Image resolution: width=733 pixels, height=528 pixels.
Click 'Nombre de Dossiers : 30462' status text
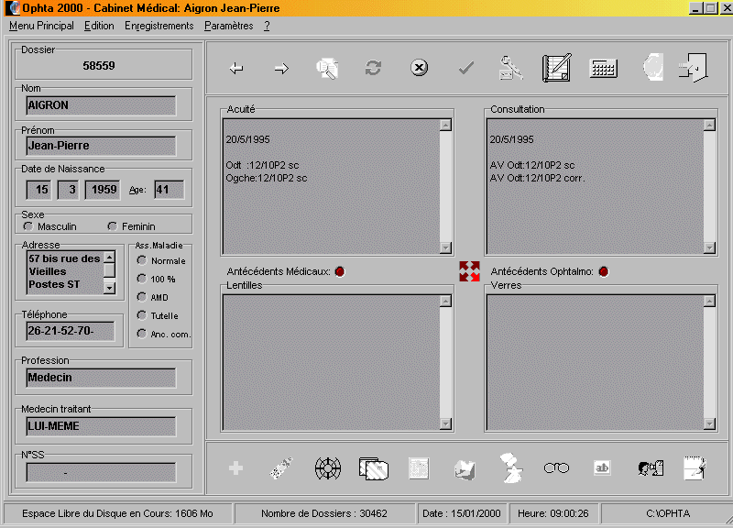pos(324,513)
